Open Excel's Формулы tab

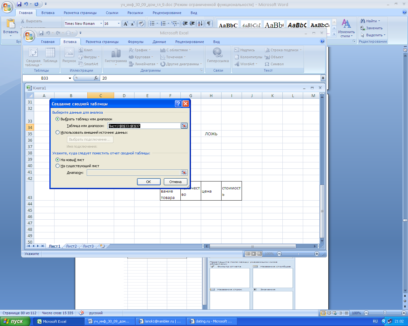pyautogui.click(x=136, y=42)
